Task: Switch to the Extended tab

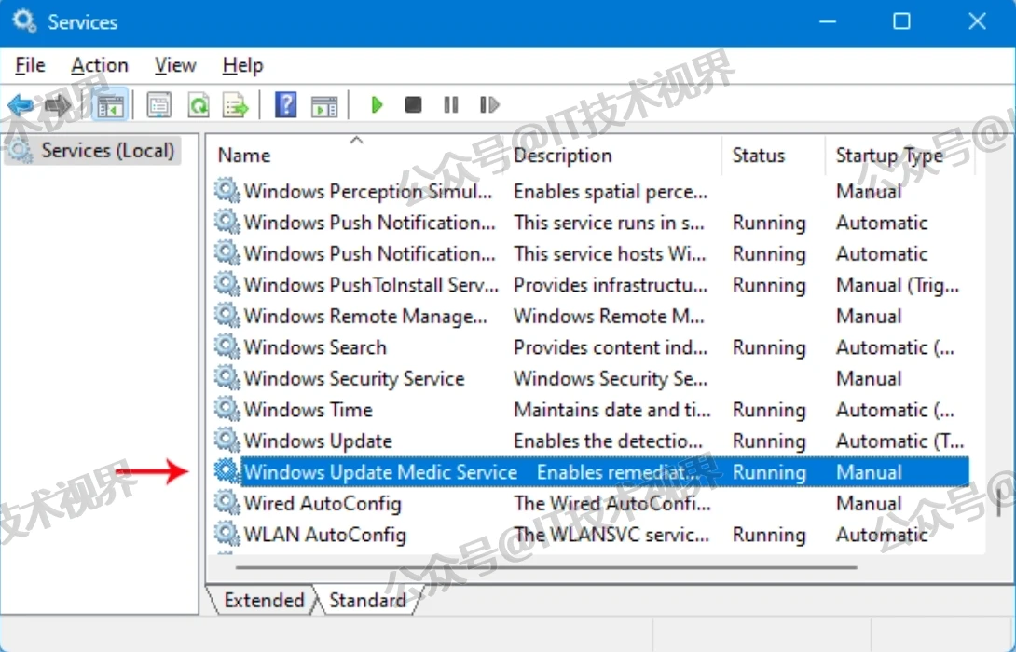Action: point(264,600)
